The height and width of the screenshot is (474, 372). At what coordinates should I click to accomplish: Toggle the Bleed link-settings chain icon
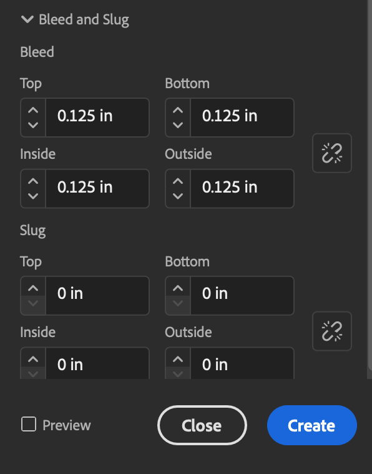tap(332, 153)
